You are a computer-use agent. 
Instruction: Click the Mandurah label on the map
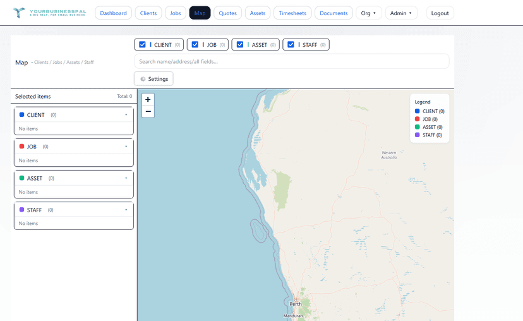pyautogui.click(x=293, y=316)
